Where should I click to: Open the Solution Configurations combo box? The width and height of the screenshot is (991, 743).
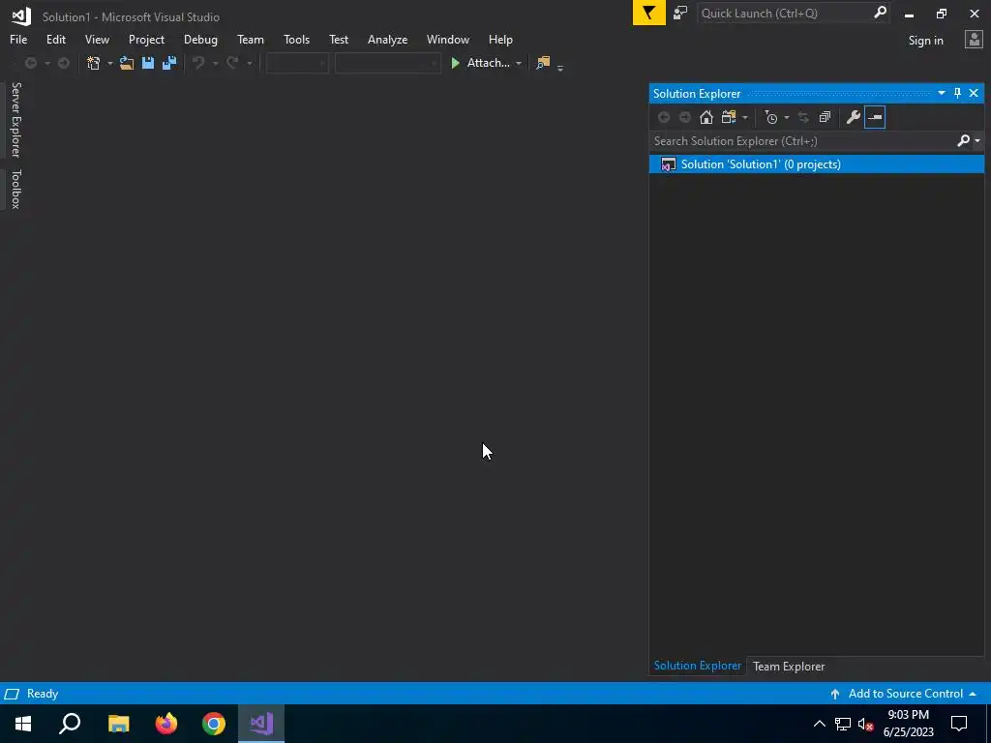point(297,63)
